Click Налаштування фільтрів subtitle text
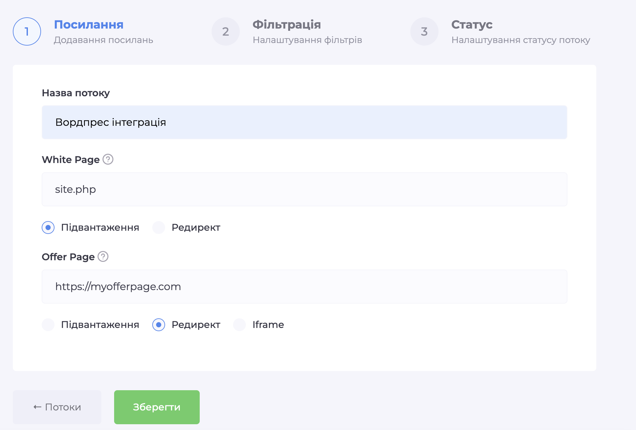This screenshot has height=430, width=636. point(307,40)
